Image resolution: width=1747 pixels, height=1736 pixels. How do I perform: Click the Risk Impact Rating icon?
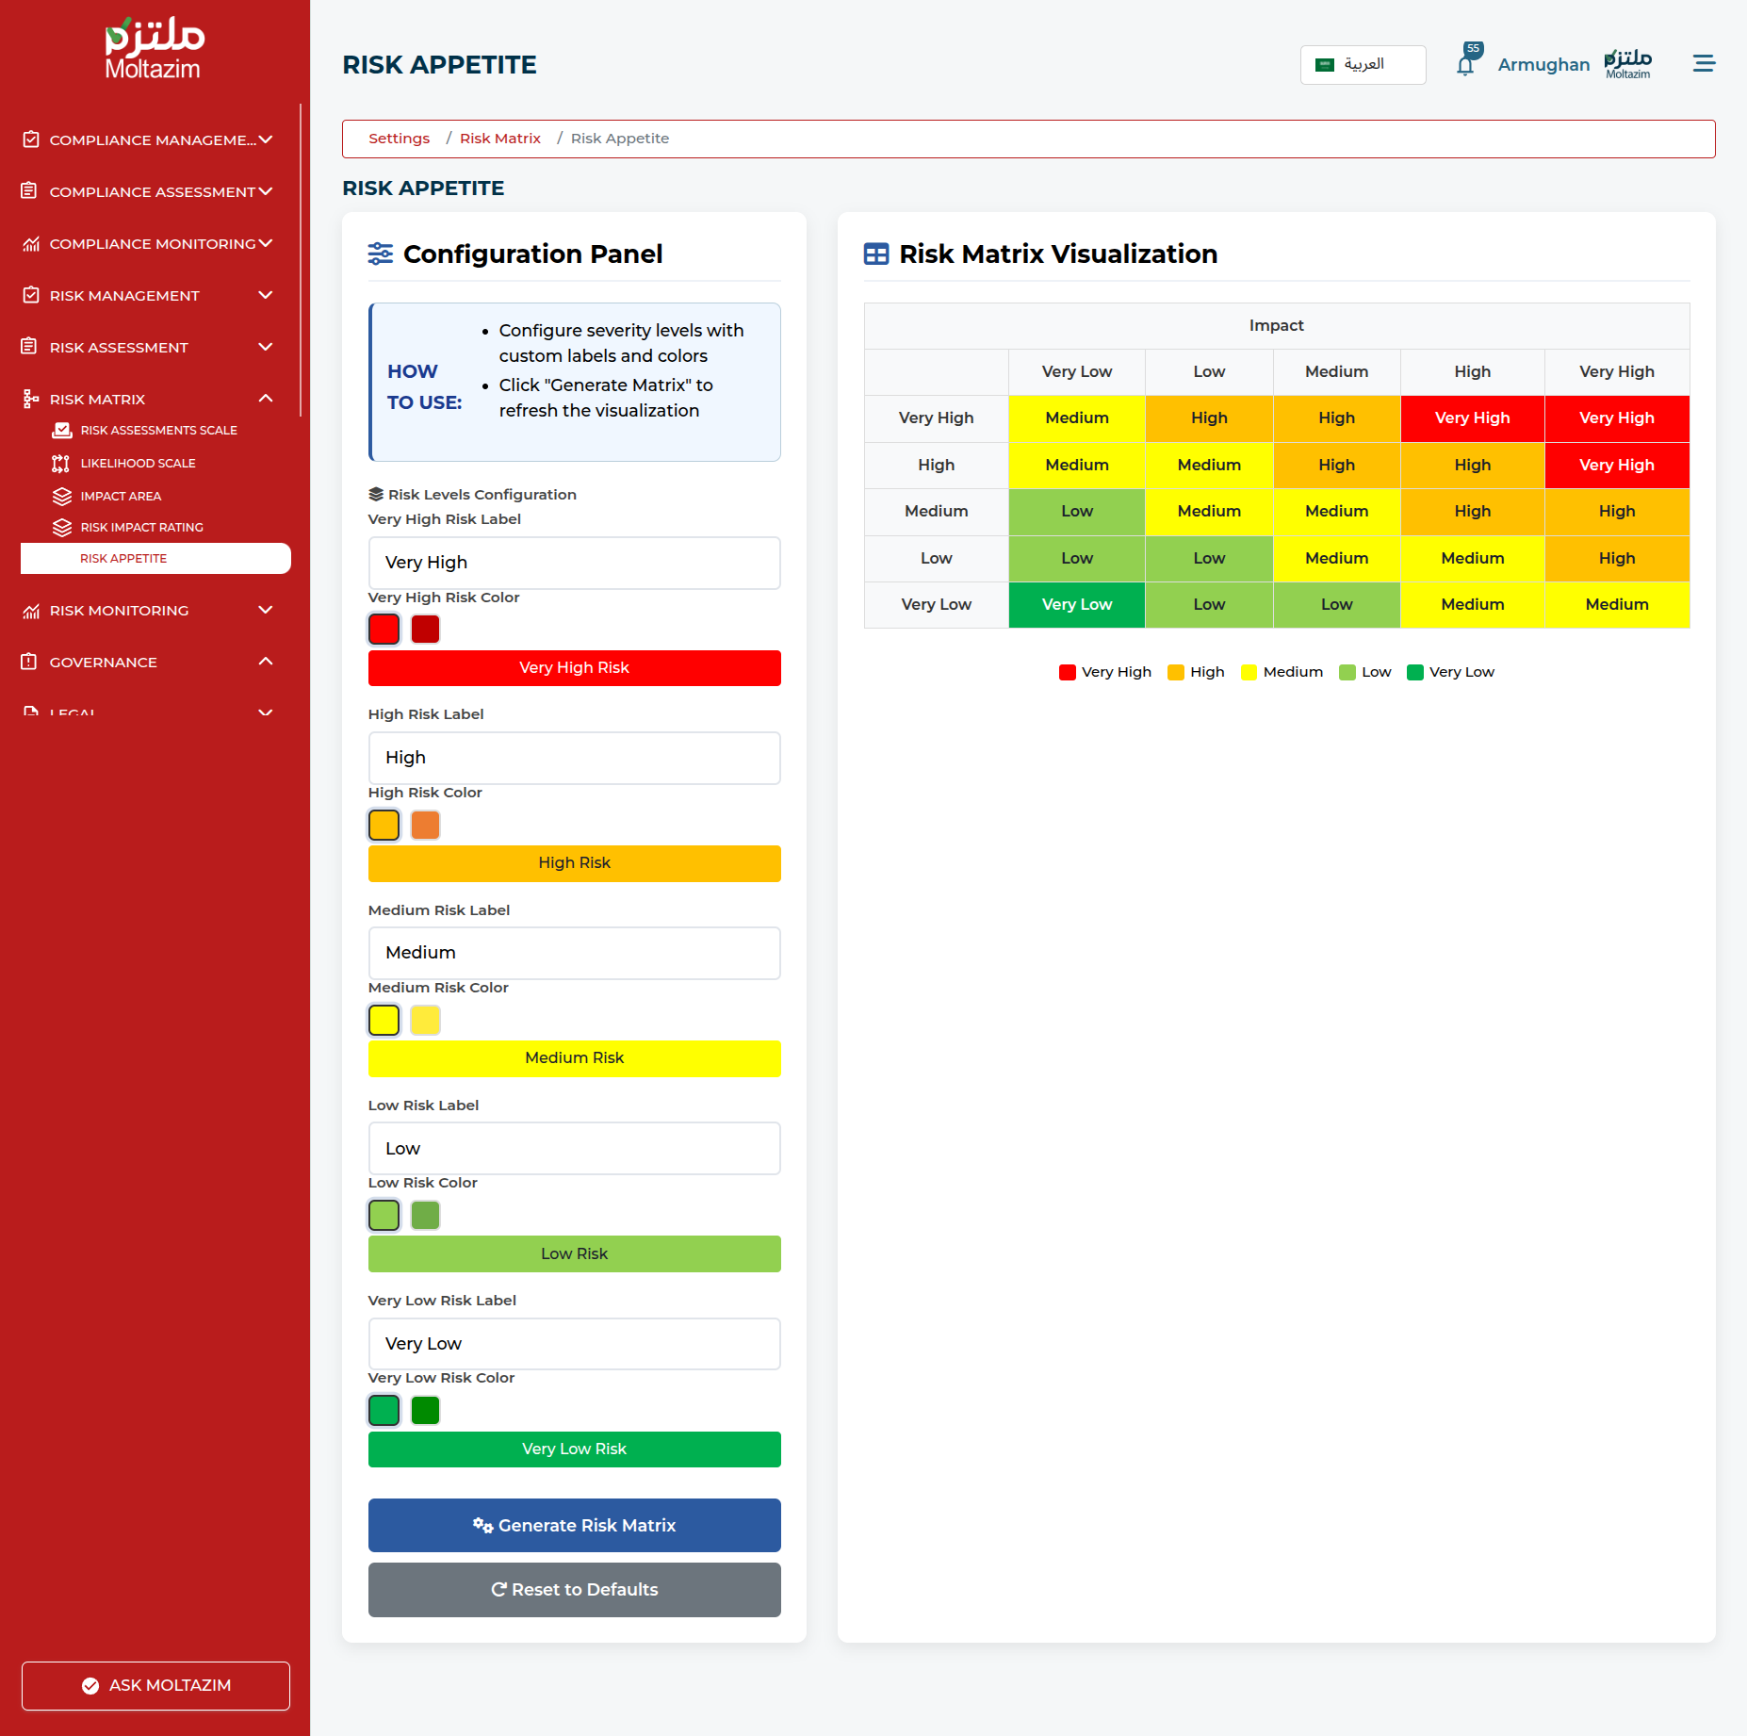pyautogui.click(x=62, y=528)
